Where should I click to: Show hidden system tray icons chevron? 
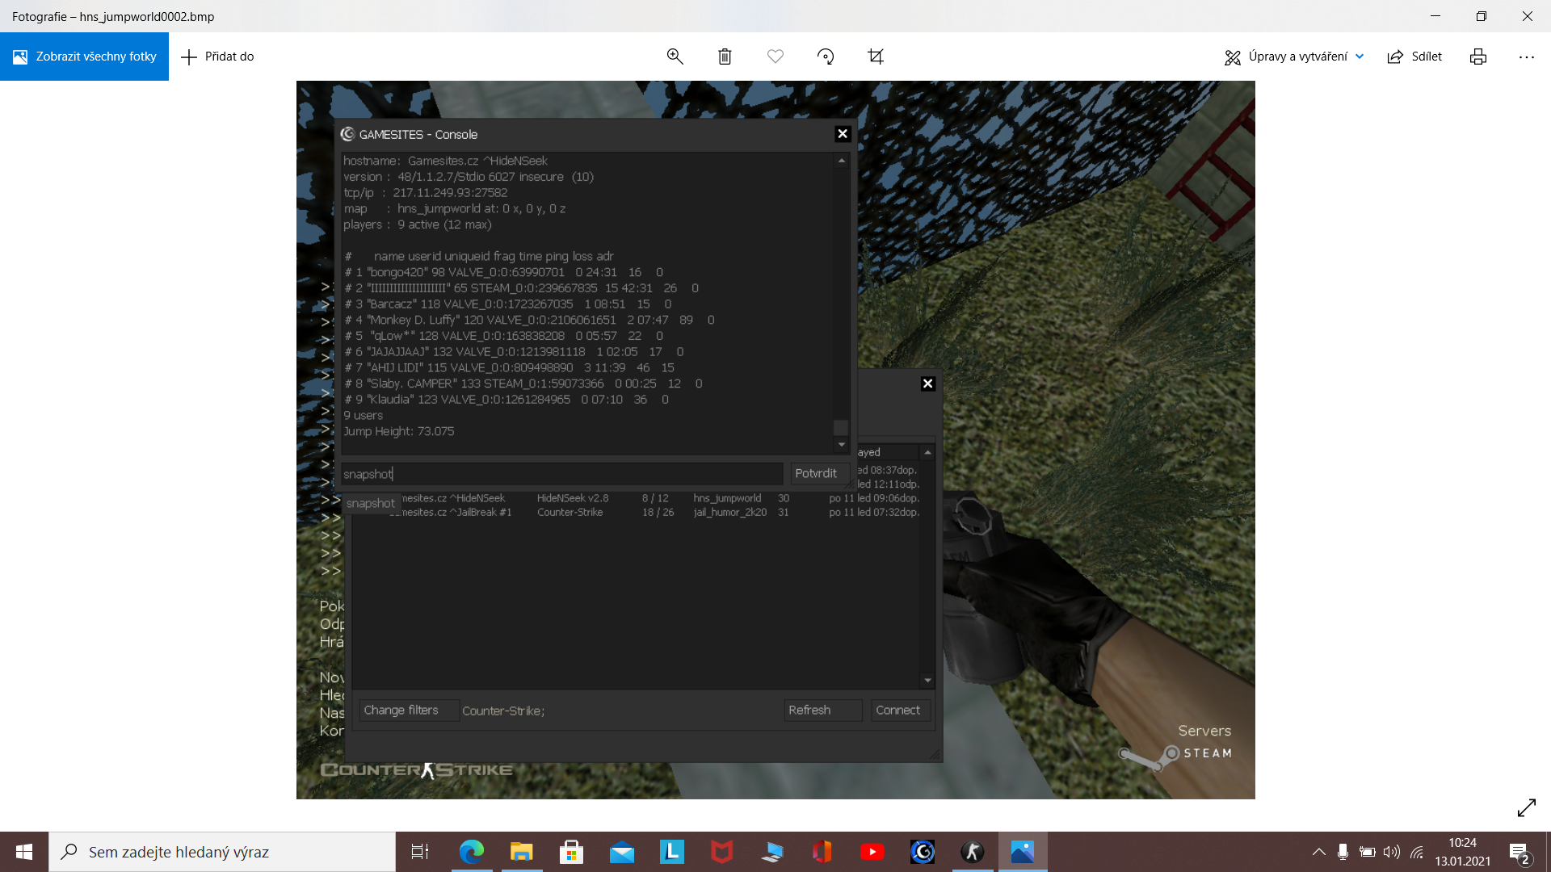(x=1318, y=852)
